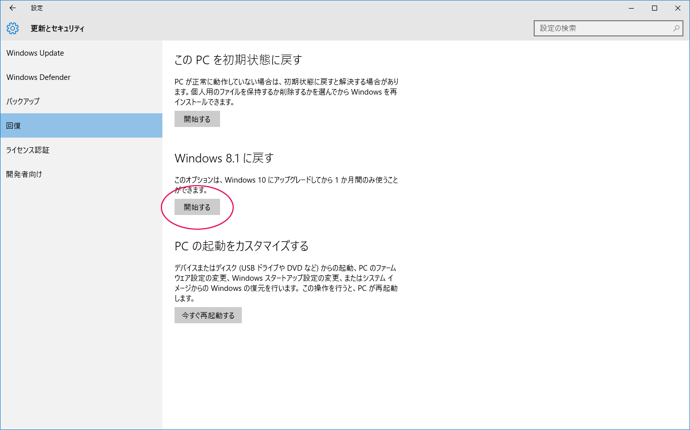This screenshot has height=430, width=690.
Task: Maximize the 設定 window
Action: (655, 8)
